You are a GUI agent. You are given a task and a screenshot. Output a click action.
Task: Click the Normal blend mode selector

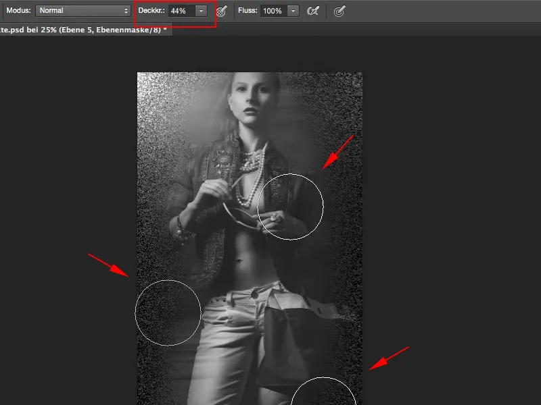(83, 10)
